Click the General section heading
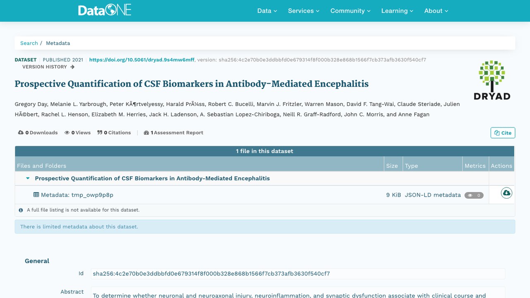This screenshot has height=298, width=530. coord(37,261)
